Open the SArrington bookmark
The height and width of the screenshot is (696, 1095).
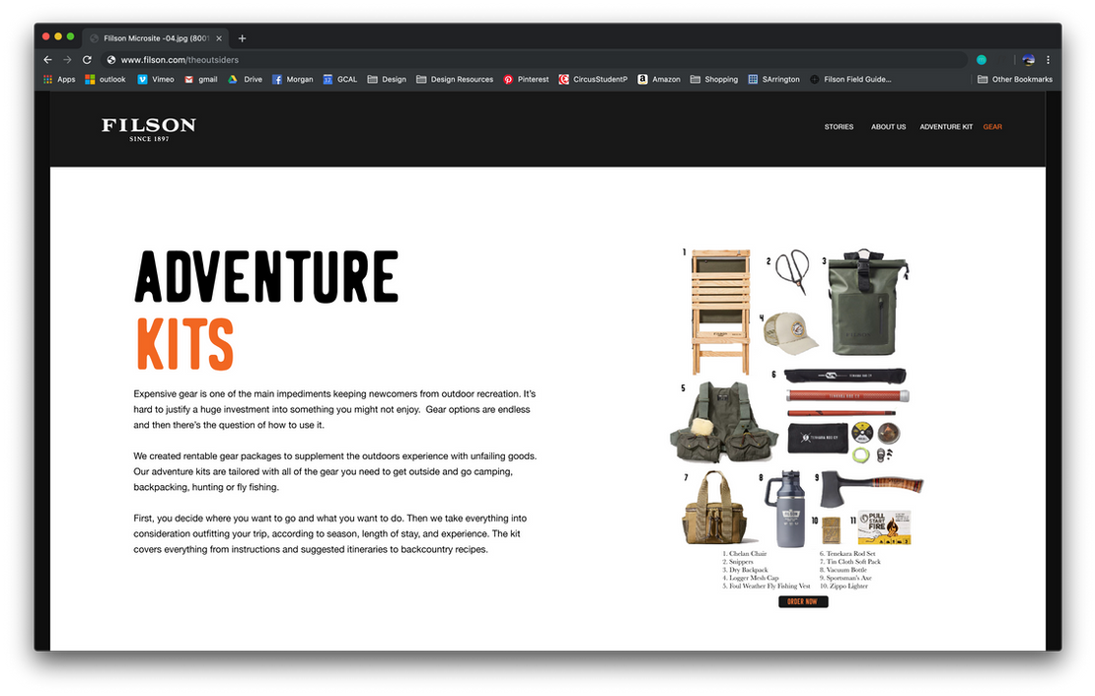773,80
